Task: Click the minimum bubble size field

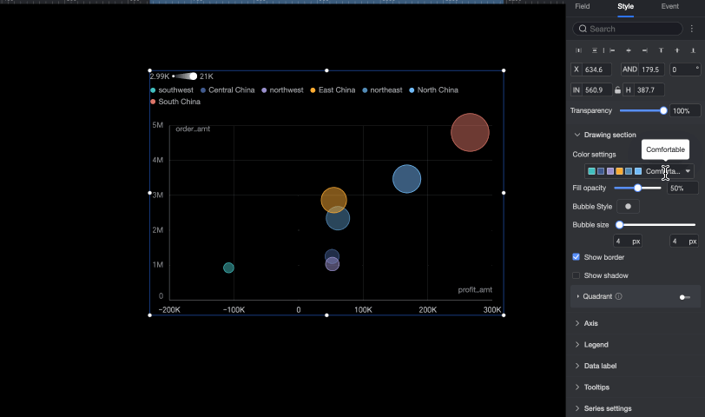Action: (x=628, y=242)
